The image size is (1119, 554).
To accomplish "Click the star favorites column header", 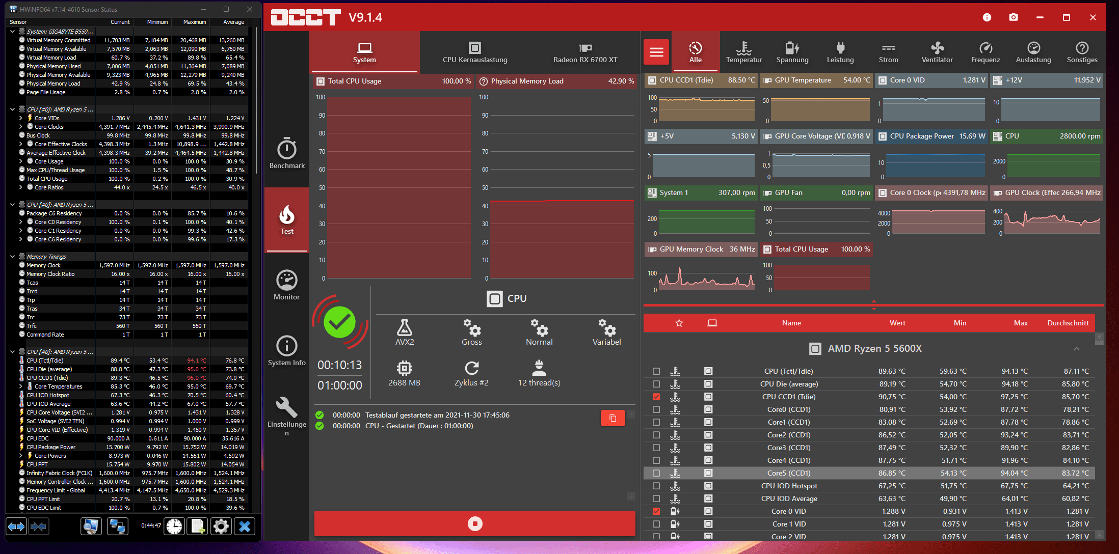I will click(679, 323).
